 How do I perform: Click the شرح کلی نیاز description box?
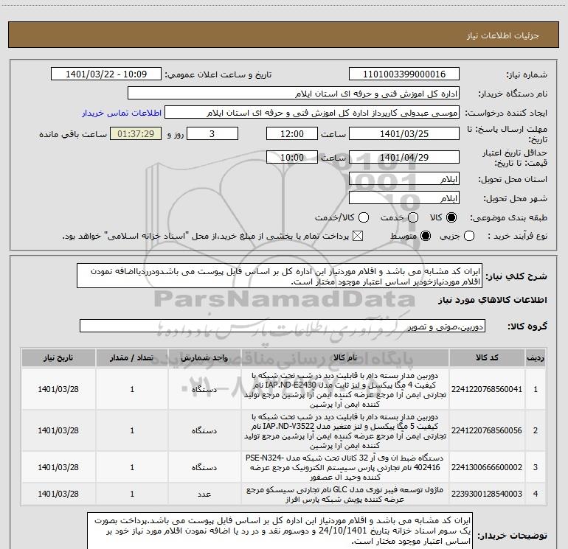point(280,276)
